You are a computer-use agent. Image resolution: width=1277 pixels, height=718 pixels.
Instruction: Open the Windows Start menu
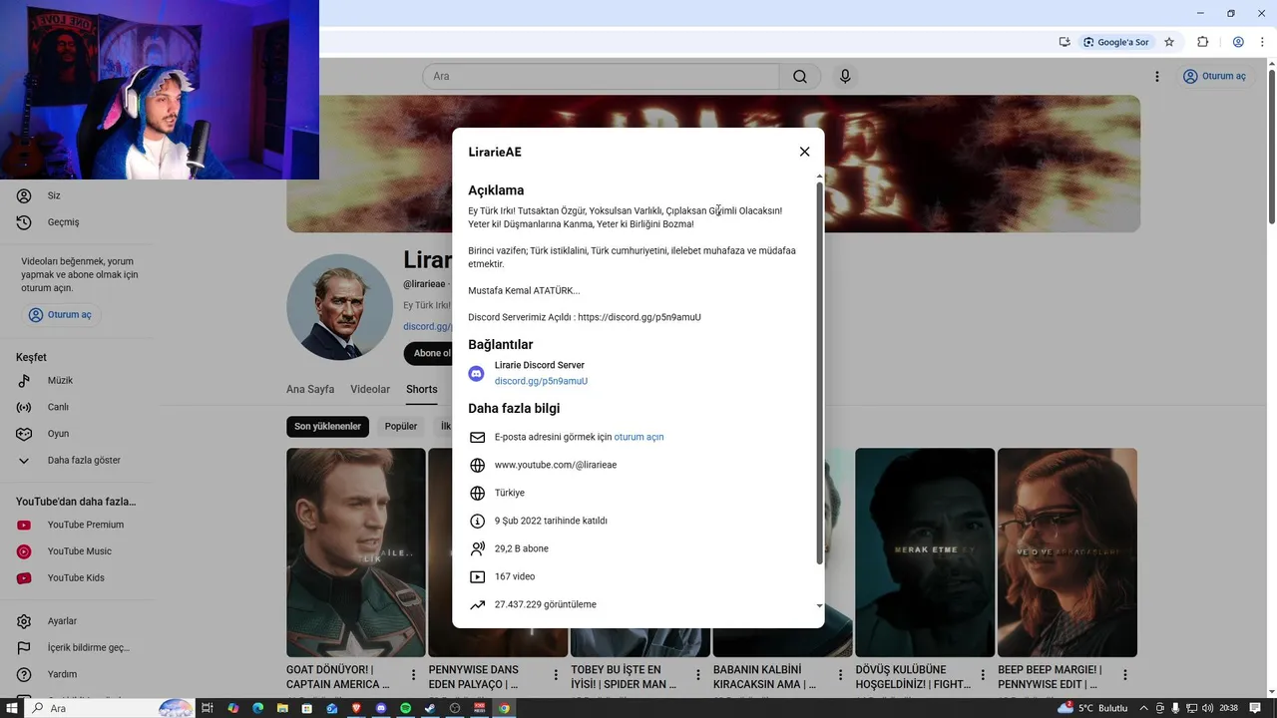(x=12, y=708)
